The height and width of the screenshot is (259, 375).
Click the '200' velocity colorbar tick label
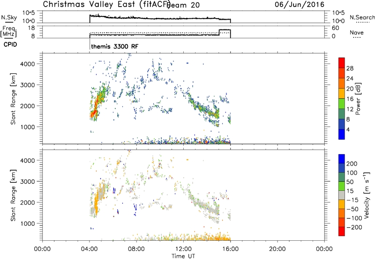352,164
